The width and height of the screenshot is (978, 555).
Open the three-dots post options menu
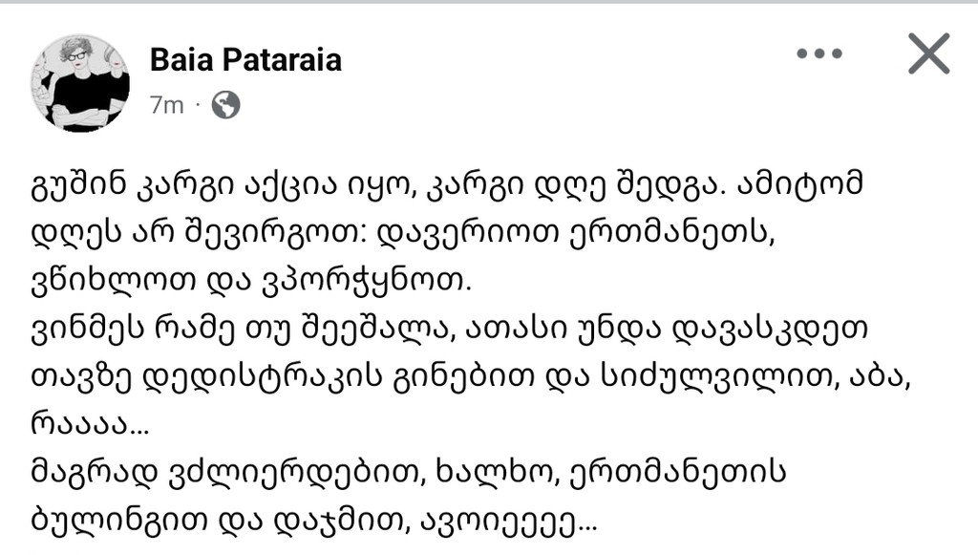coord(819,53)
